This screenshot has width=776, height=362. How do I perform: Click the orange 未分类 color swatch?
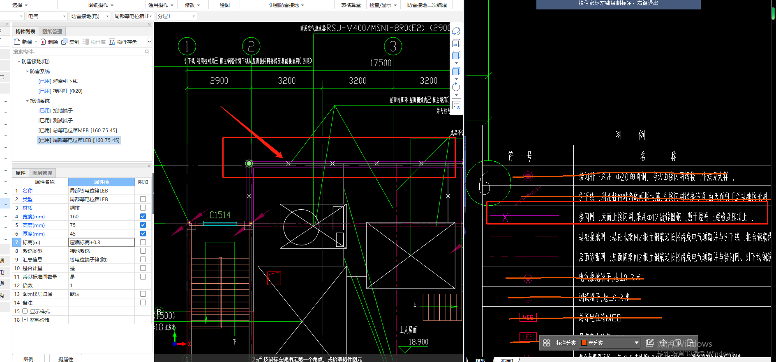[x=584, y=343]
